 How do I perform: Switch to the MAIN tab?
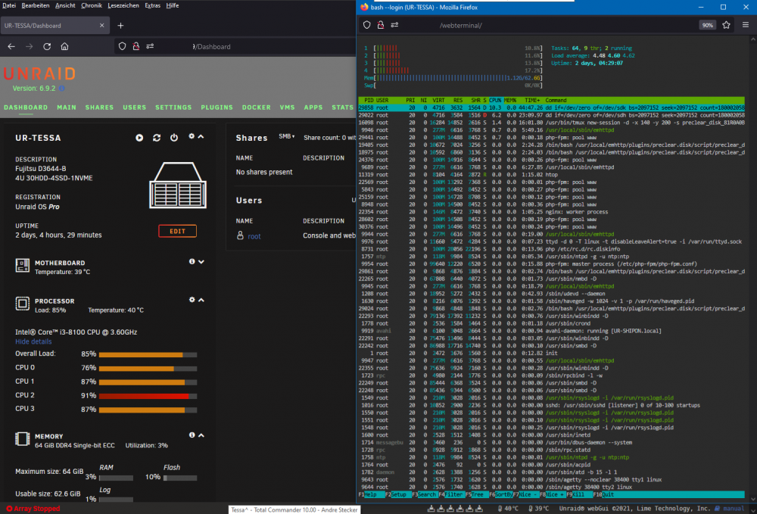pos(67,107)
